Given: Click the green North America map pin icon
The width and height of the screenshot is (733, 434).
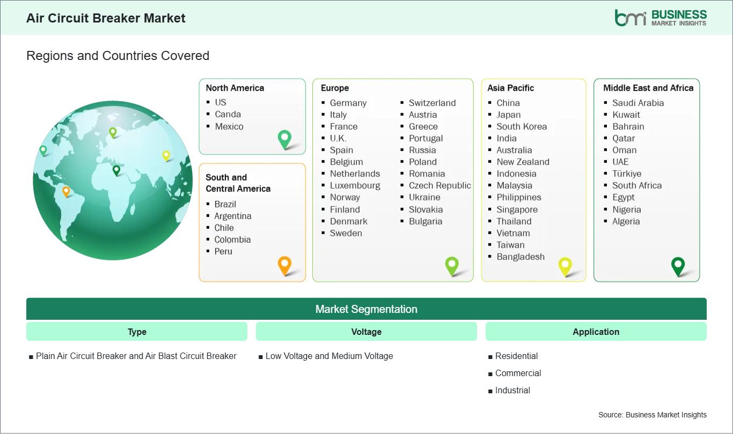Looking at the screenshot, I should 284,139.
